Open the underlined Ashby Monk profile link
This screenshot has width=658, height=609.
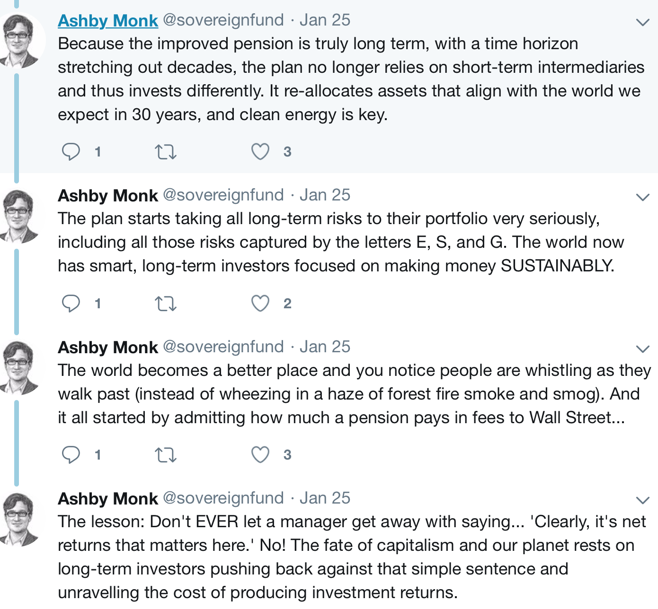tap(108, 20)
